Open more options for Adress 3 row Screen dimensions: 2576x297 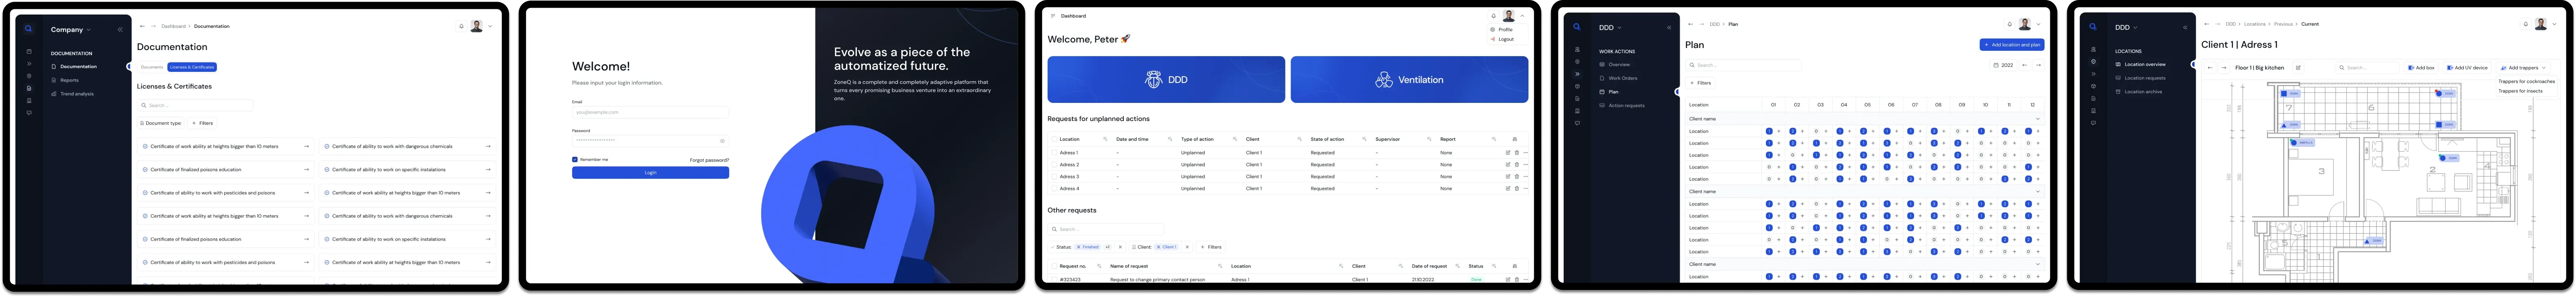click(x=1526, y=177)
